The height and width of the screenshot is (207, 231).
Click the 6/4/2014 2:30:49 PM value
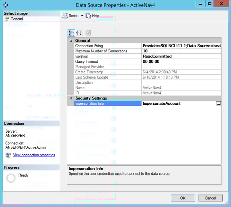(160, 72)
